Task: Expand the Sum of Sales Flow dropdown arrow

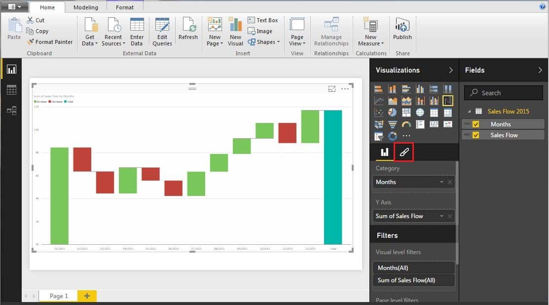Action: [x=441, y=216]
